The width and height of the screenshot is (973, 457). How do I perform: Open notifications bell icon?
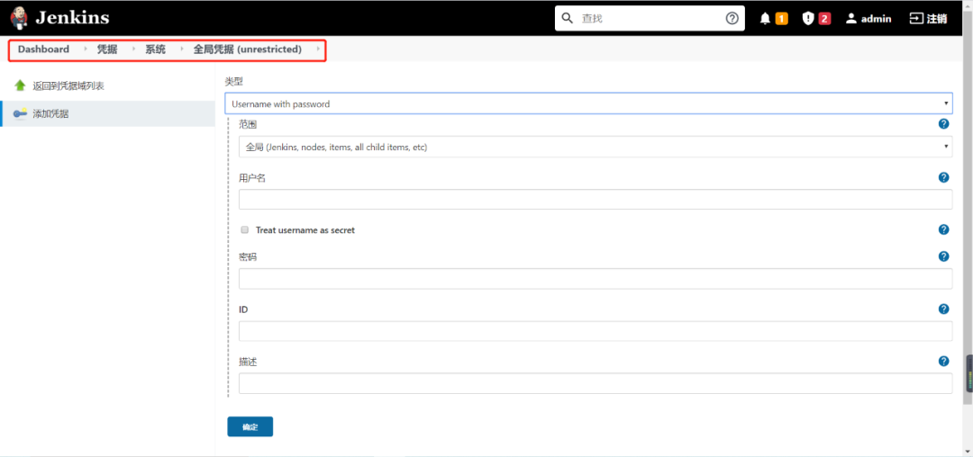tap(765, 19)
